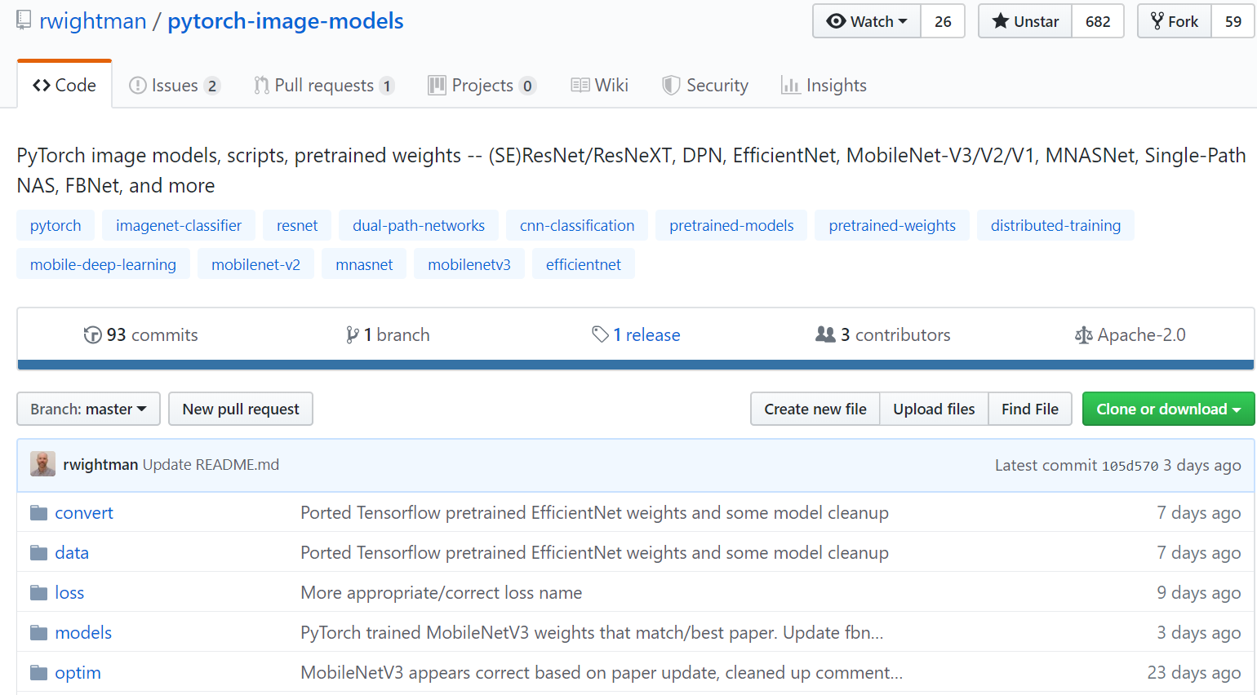Open the convert folder icon
Viewport: 1257px width, 695px height.
coord(38,513)
